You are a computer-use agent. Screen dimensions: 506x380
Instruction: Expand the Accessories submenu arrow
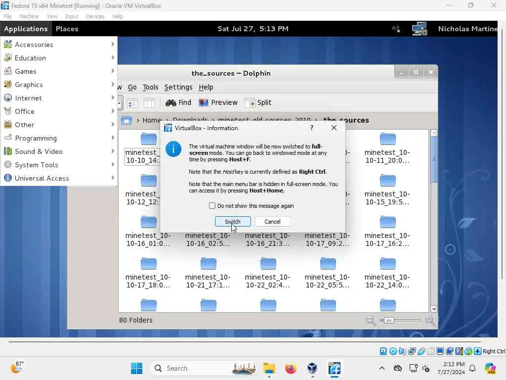click(113, 44)
